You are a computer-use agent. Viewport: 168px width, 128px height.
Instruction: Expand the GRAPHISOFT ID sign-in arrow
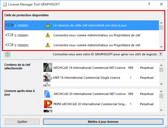[161, 54]
